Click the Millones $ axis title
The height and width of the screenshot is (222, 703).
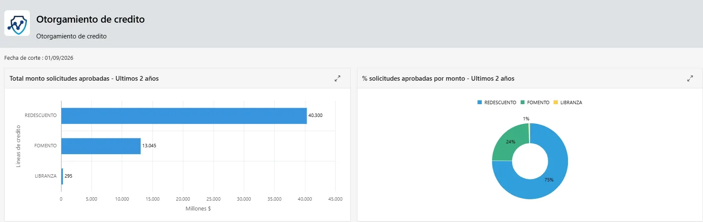click(198, 209)
